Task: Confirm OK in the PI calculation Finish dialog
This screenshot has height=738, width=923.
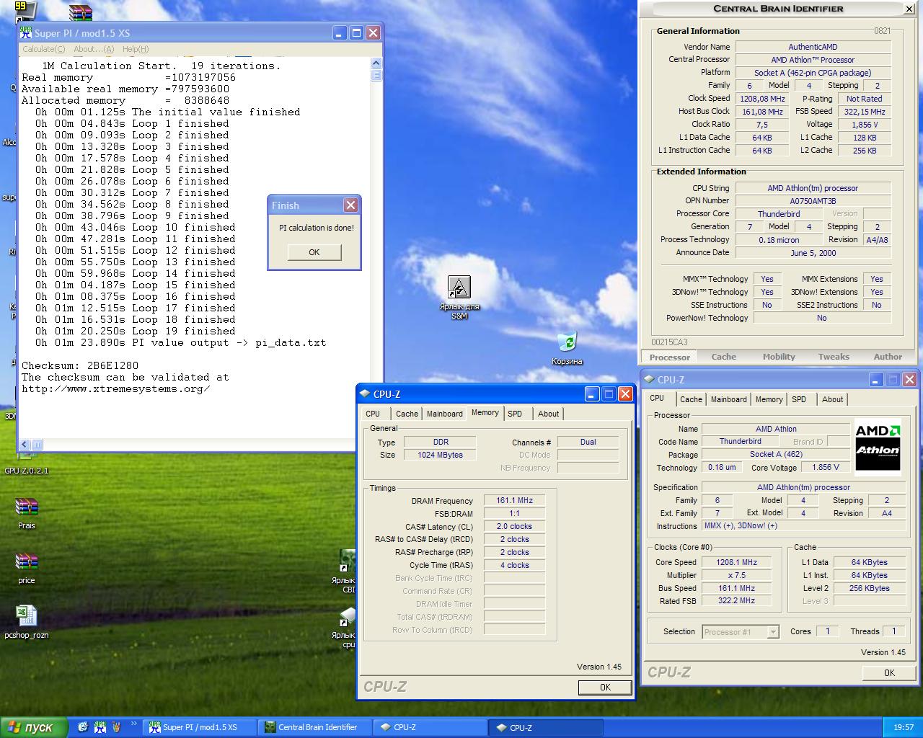Action: pos(314,252)
